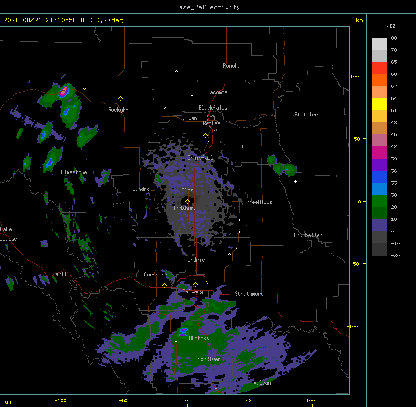
Task: Click the -50 tick label on the bottom axis
Action: 123,400
